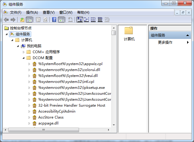Click the package icon beside intl.cpl
The image size is (194, 142).
34,82
